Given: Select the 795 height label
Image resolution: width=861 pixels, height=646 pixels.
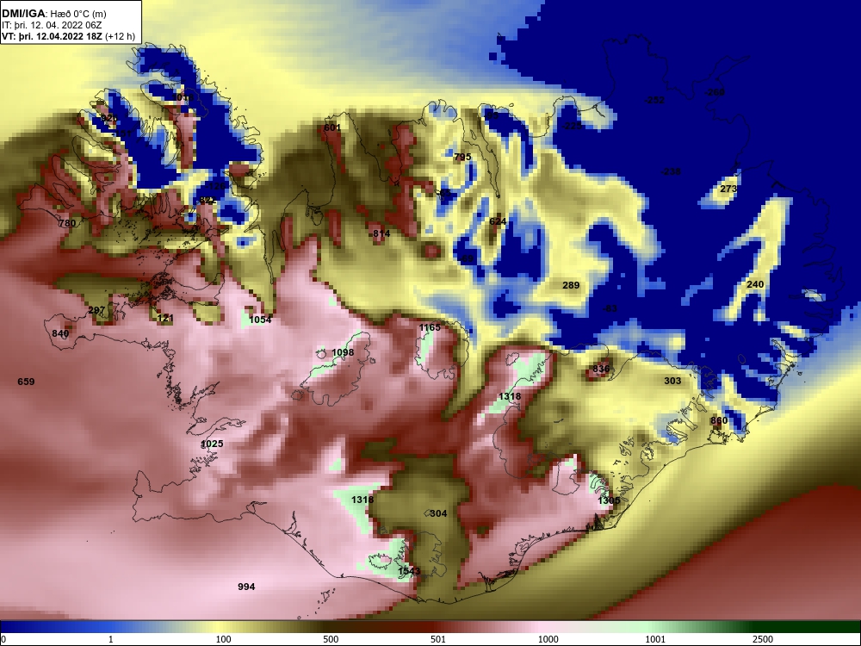Looking at the screenshot, I should click(462, 157).
